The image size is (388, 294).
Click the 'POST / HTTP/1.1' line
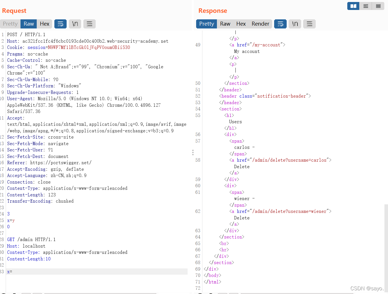click(x=26, y=35)
